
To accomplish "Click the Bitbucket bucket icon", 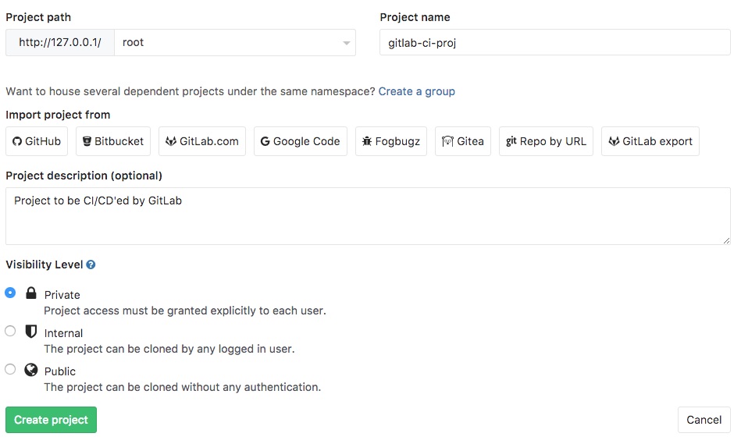I will pos(87,141).
